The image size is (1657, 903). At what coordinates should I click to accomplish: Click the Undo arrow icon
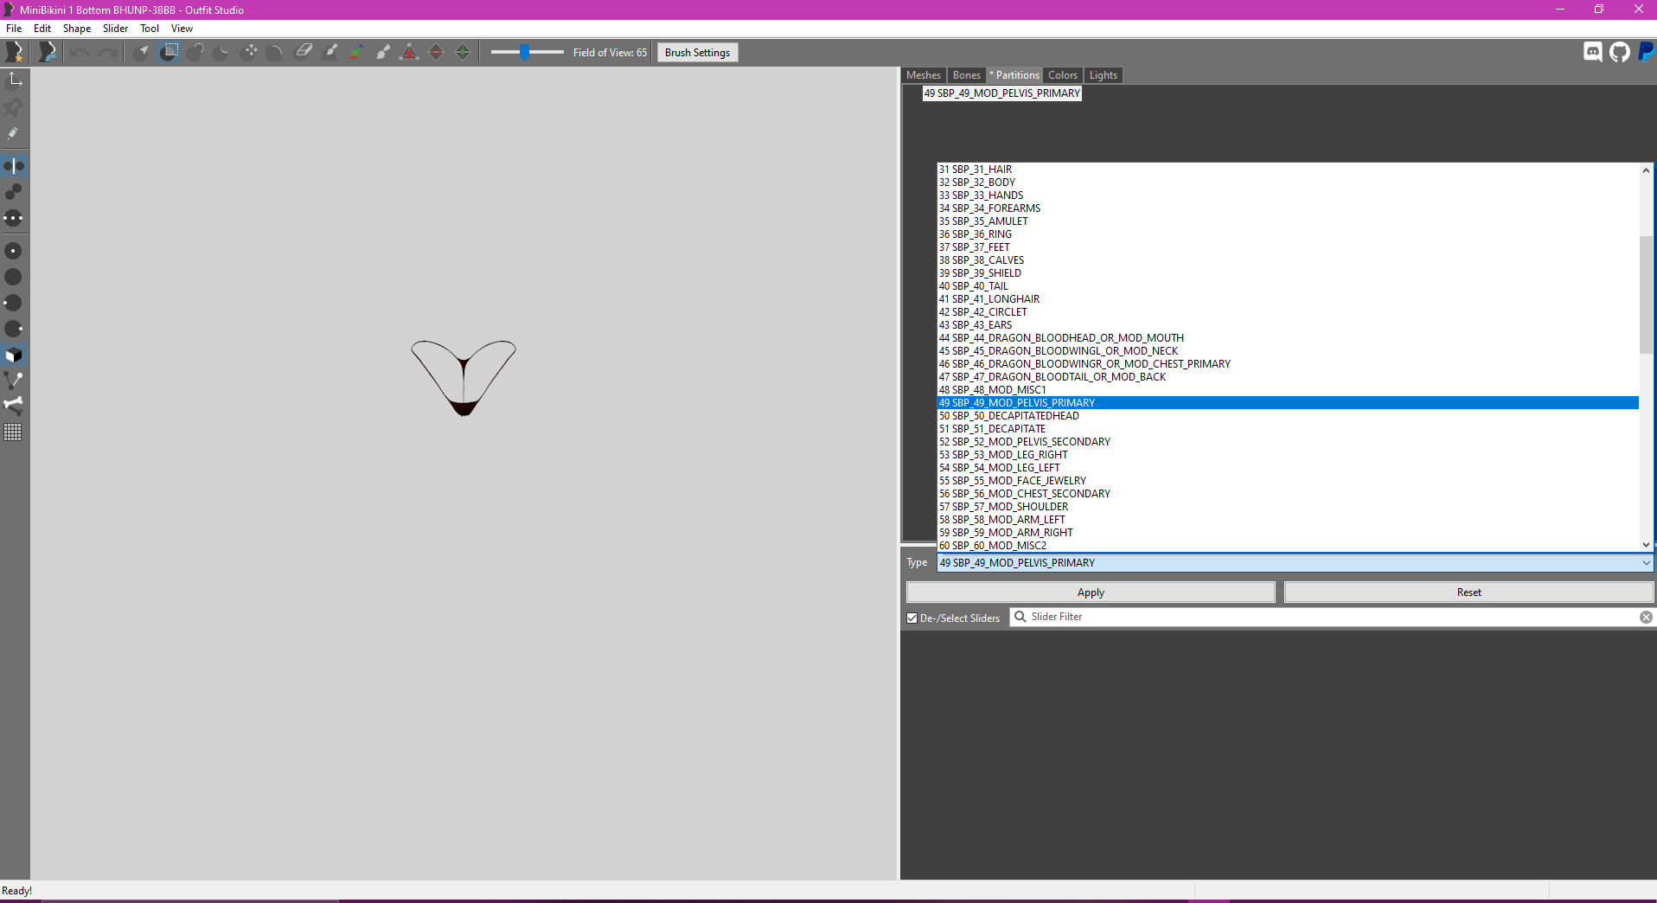(80, 52)
